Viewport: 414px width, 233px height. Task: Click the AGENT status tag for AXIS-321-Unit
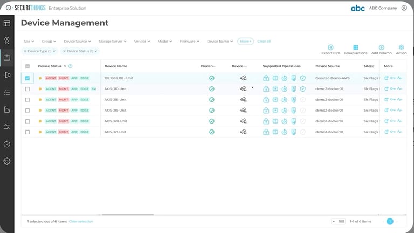(51, 132)
